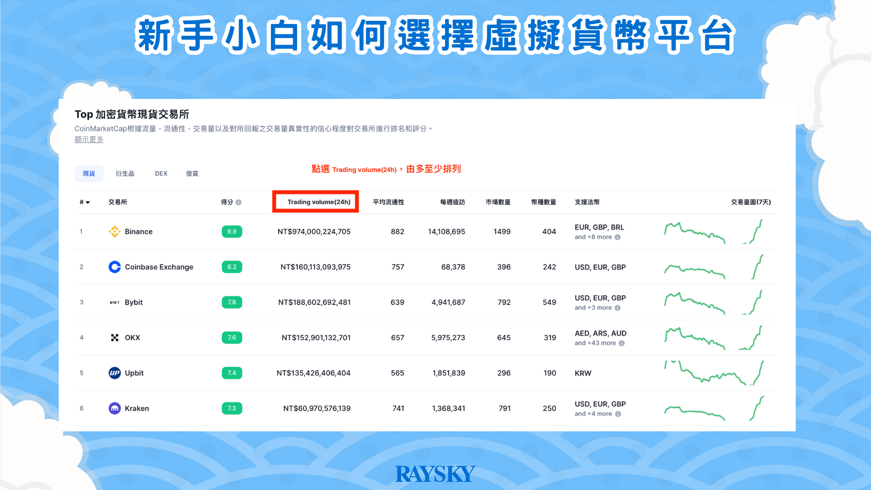The height and width of the screenshot is (490, 871).
Task: Click the OKX logo icon
Action: [x=115, y=338]
